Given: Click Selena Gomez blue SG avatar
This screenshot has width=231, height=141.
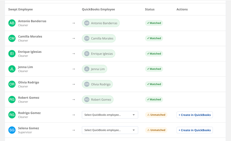Looking at the screenshot, I should pos(12,130).
